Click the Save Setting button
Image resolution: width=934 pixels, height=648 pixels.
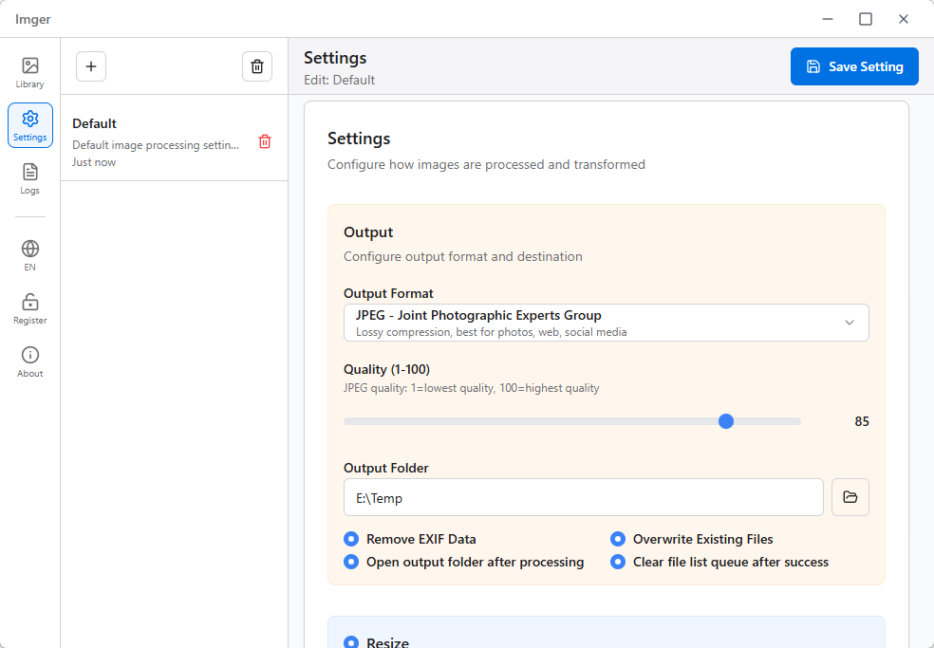pyautogui.click(x=853, y=66)
